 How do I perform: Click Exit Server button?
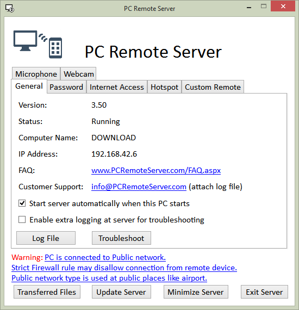click(x=264, y=292)
